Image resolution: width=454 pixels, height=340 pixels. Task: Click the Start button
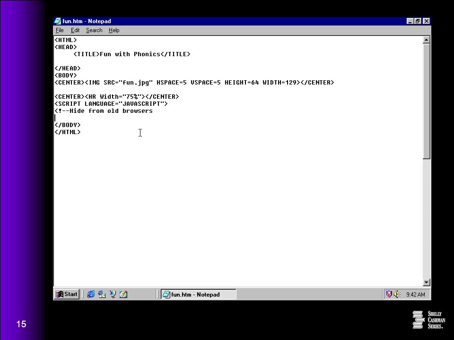67,294
